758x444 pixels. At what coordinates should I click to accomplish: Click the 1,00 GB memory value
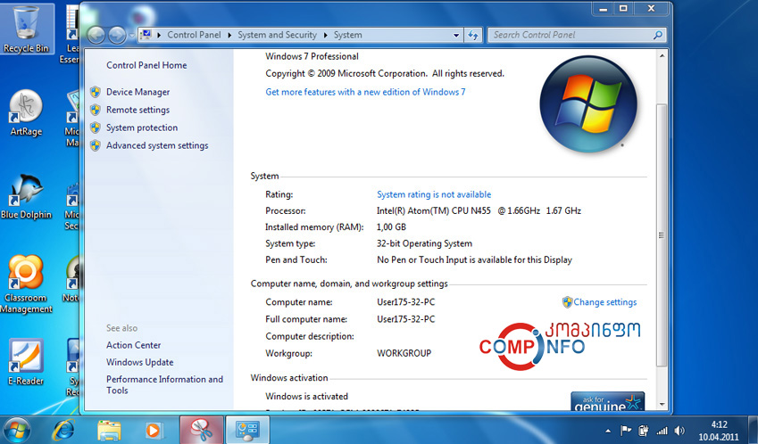click(391, 226)
